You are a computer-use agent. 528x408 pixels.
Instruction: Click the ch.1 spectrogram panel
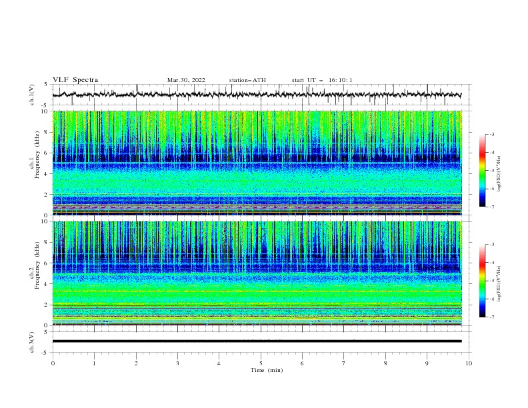(x=257, y=163)
